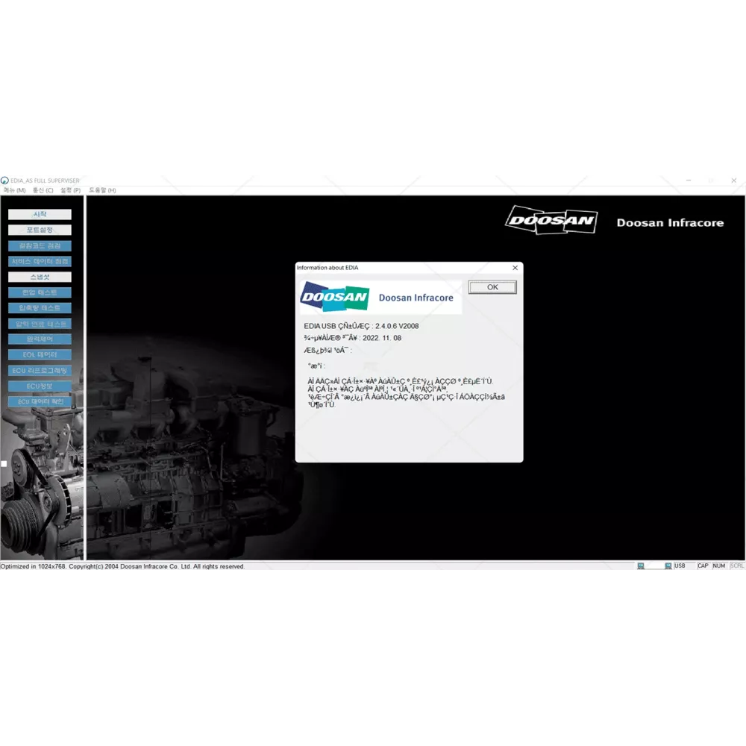The image size is (746, 746).
Task: Close the Information about EDIA dialog
Action: pos(515,268)
